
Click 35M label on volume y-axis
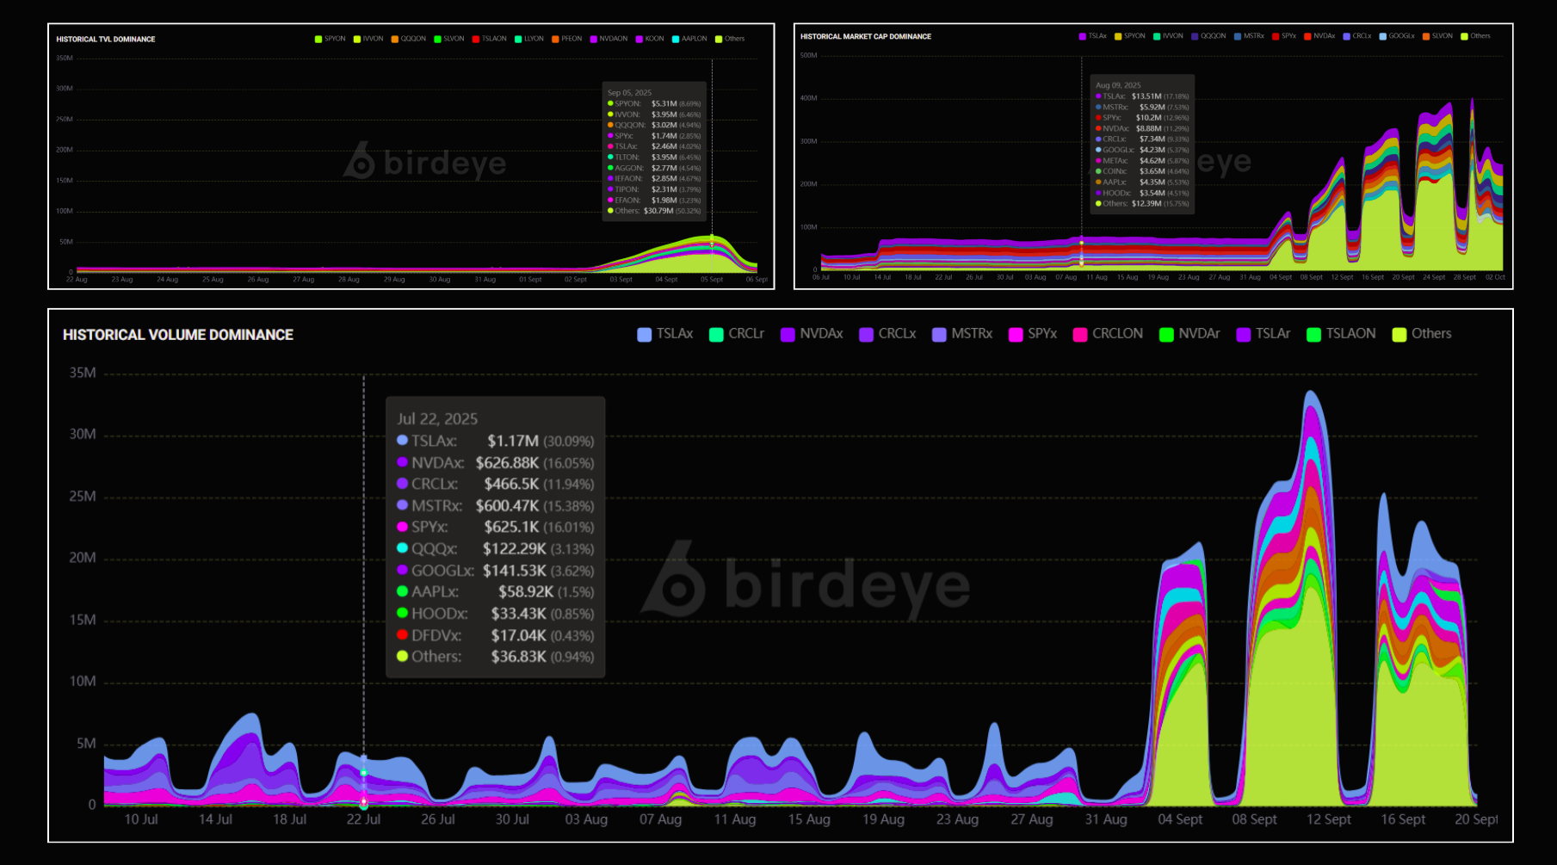point(83,373)
